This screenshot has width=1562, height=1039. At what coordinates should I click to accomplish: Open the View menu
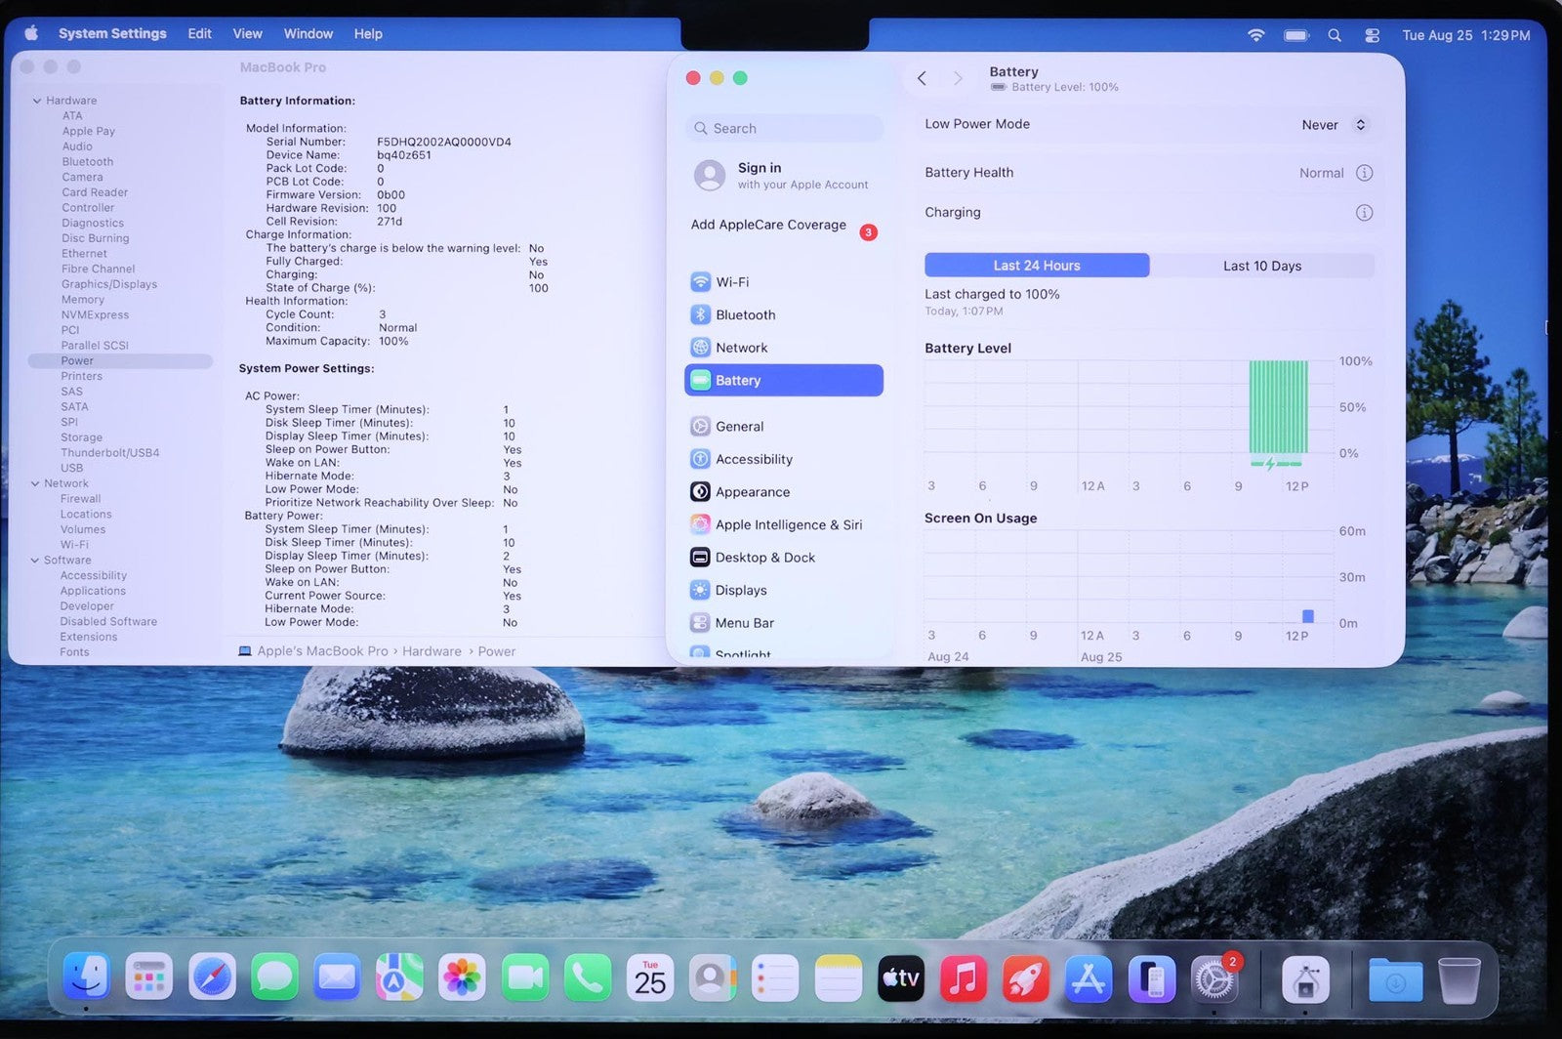(x=247, y=33)
